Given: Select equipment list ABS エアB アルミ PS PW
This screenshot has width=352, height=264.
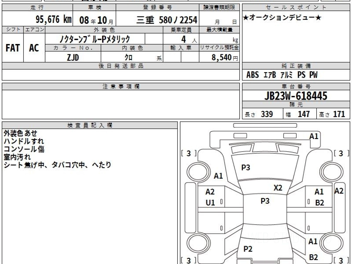Looking at the screenshot, I should click(282, 75).
